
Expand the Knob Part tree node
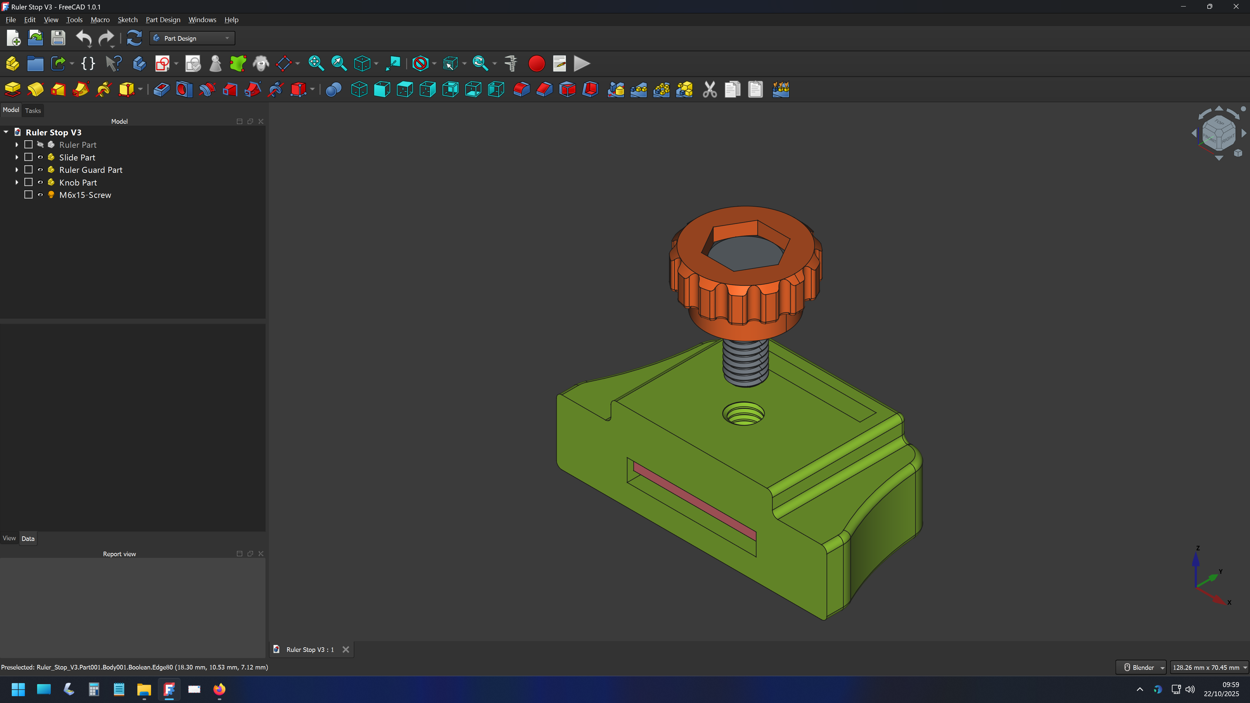coord(17,182)
